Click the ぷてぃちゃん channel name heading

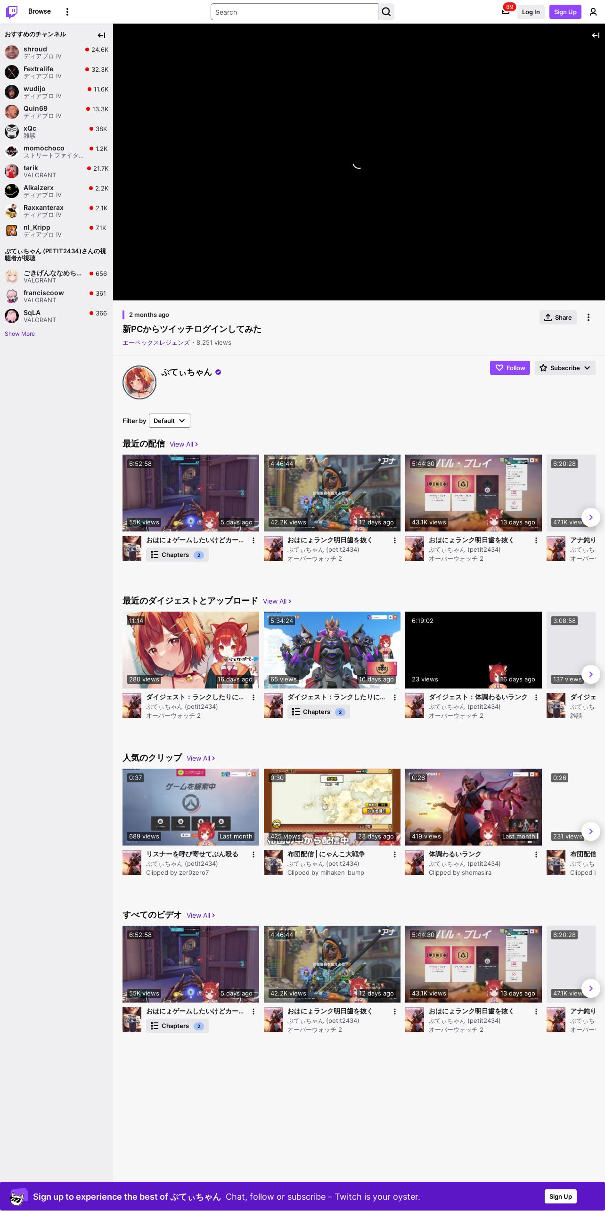tap(187, 372)
